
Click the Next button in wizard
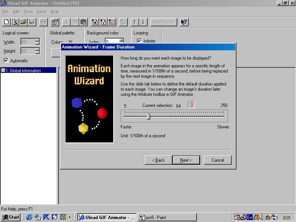pos(186,160)
